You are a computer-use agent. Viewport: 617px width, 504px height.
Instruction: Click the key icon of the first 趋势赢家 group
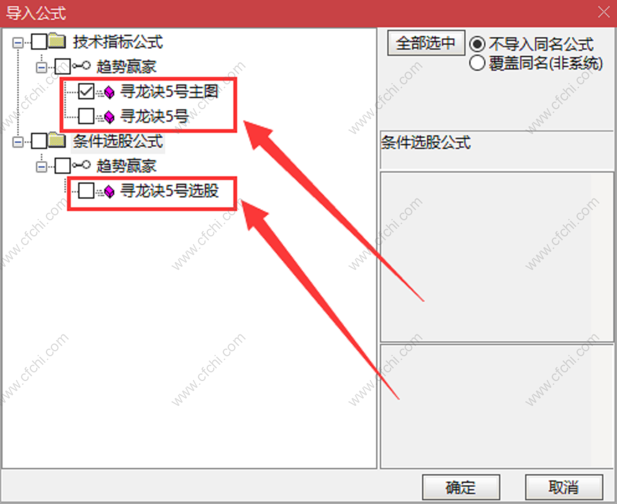tap(81, 66)
